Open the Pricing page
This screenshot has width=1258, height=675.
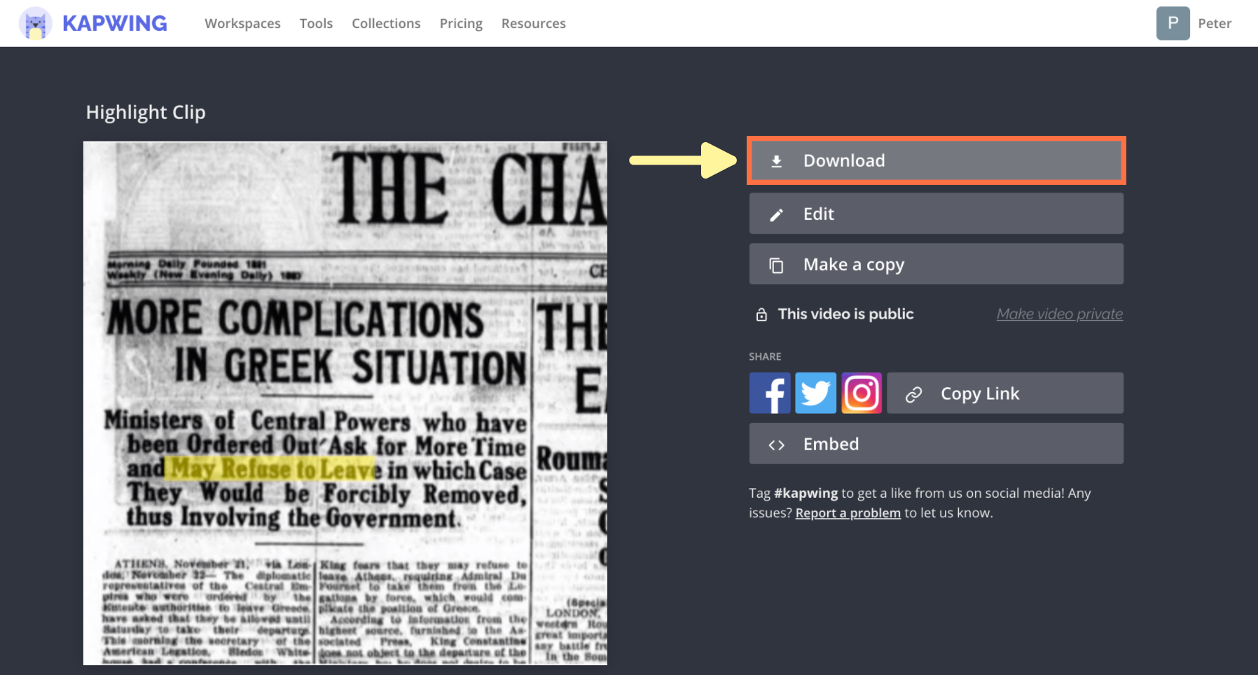coord(461,24)
